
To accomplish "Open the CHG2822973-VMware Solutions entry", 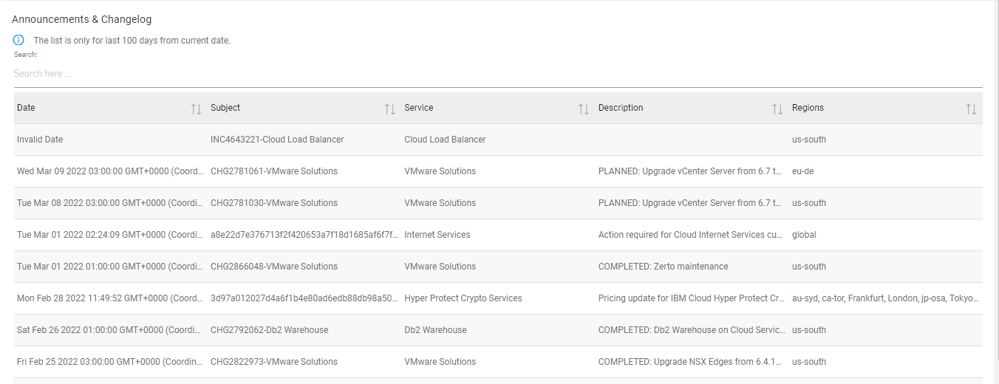I will [x=274, y=362].
